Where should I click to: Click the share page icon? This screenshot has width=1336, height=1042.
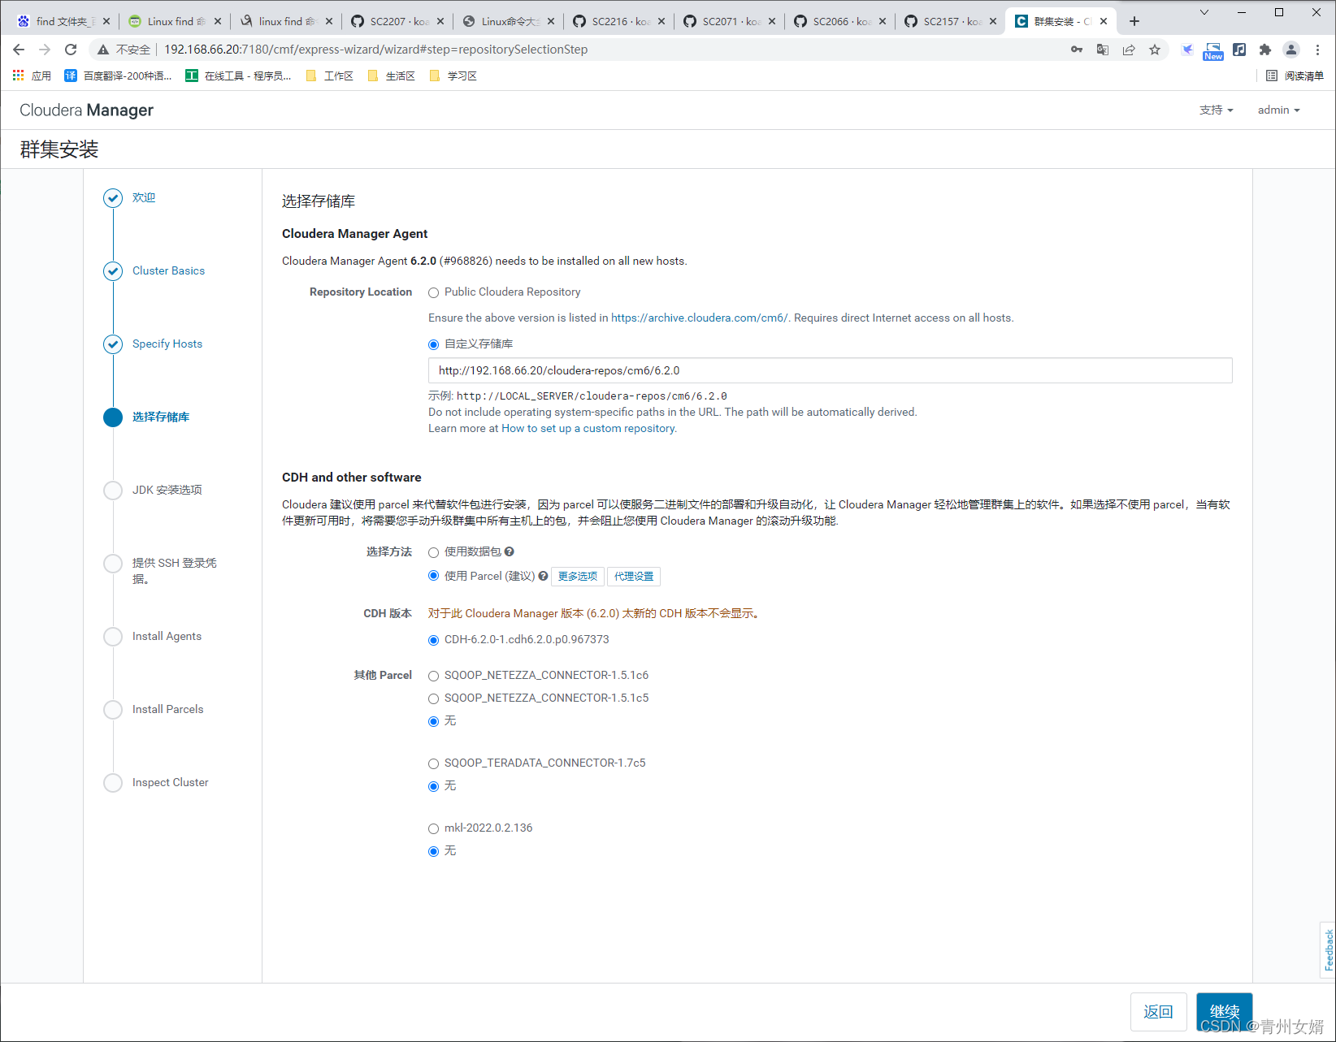point(1129,50)
